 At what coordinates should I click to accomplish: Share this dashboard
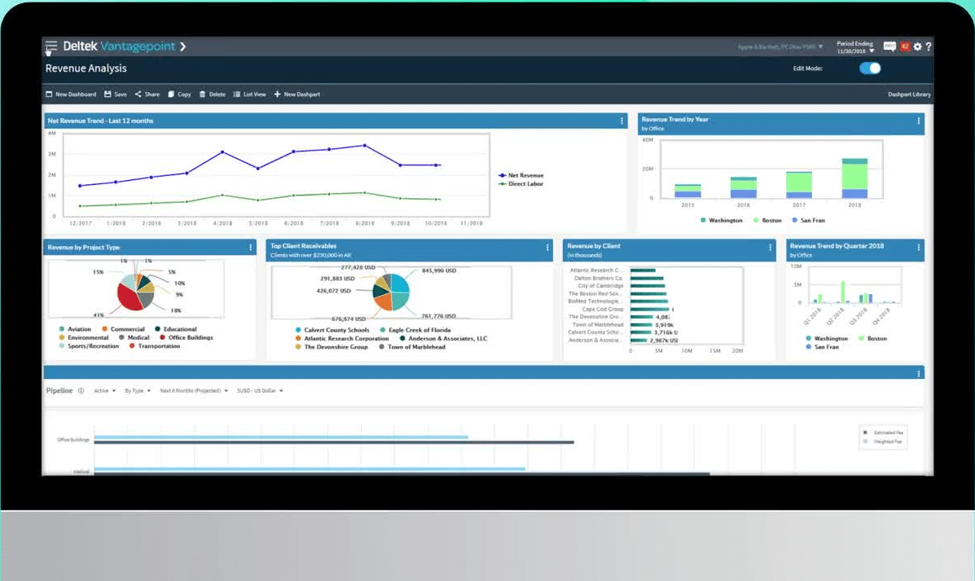point(147,95)
